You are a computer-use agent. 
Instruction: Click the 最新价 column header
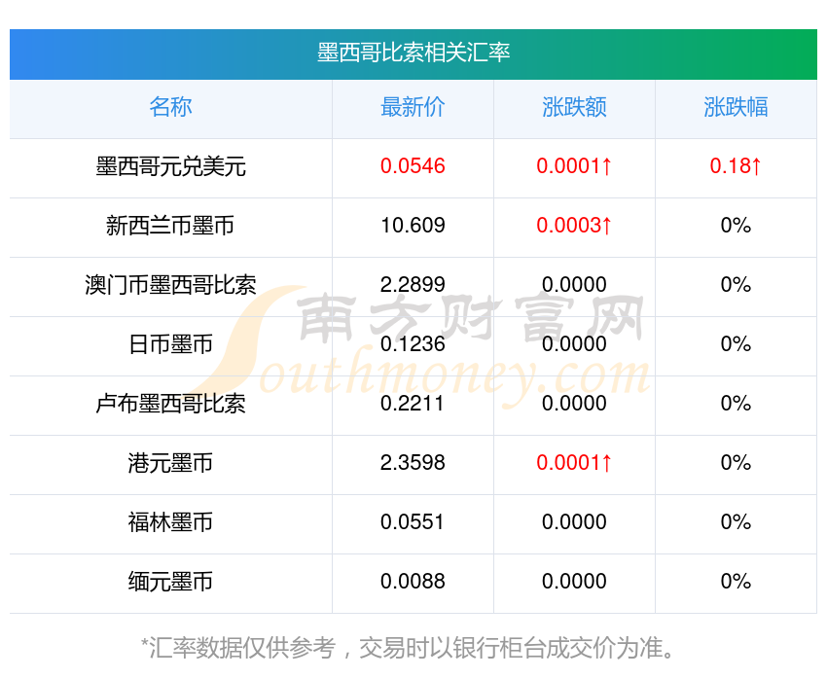pyautogui.click(x=413, y=107)
